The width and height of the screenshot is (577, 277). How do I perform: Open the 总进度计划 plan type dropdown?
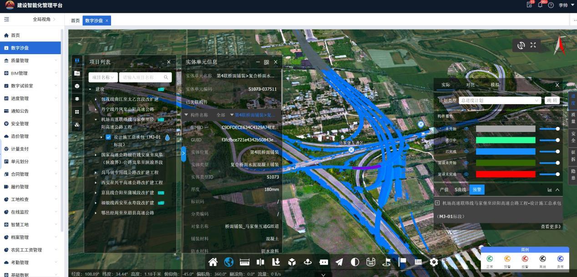500,101
